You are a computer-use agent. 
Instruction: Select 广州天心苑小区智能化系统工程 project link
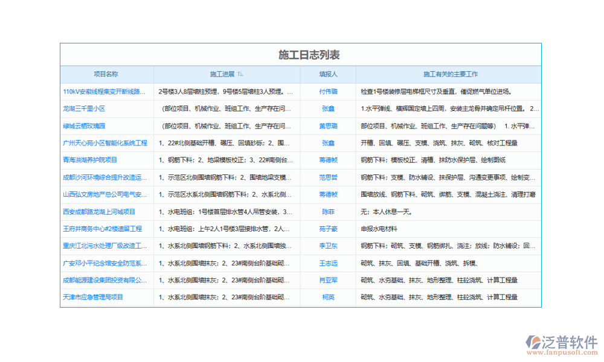point(104,143)
